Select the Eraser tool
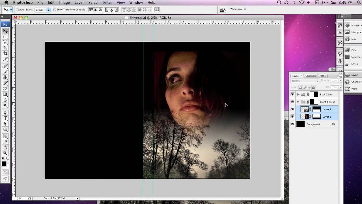The image size is (362, 204). [5, 89]
